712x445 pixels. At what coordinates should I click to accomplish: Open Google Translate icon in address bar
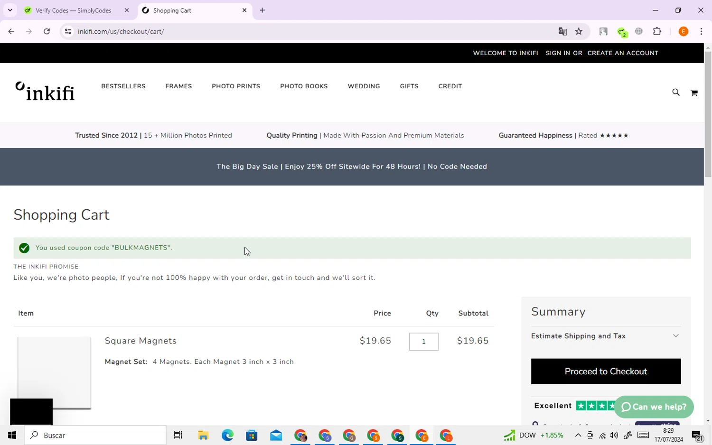click(x=562, y=31)
